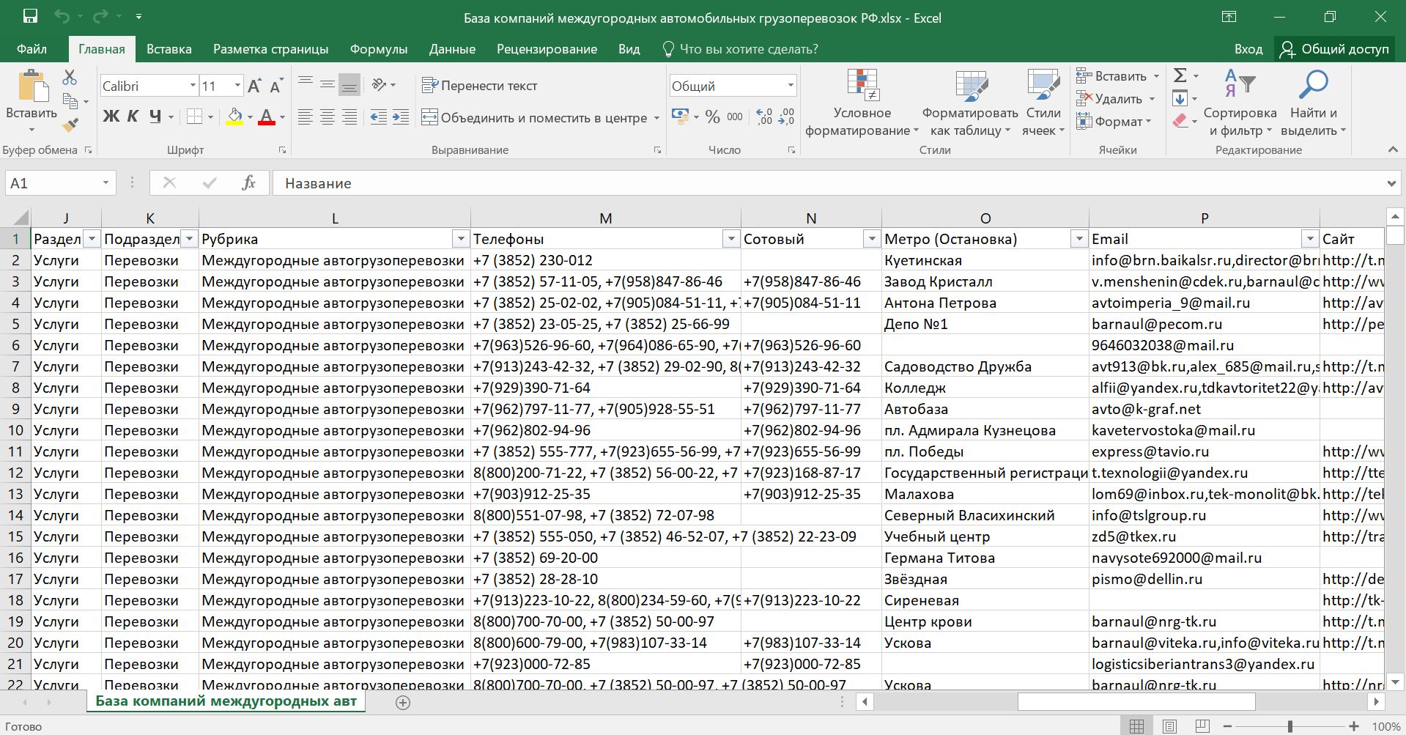Click the Name Box showing A1
This screenshot has height=735, width=1406.
tap(51, 183)
